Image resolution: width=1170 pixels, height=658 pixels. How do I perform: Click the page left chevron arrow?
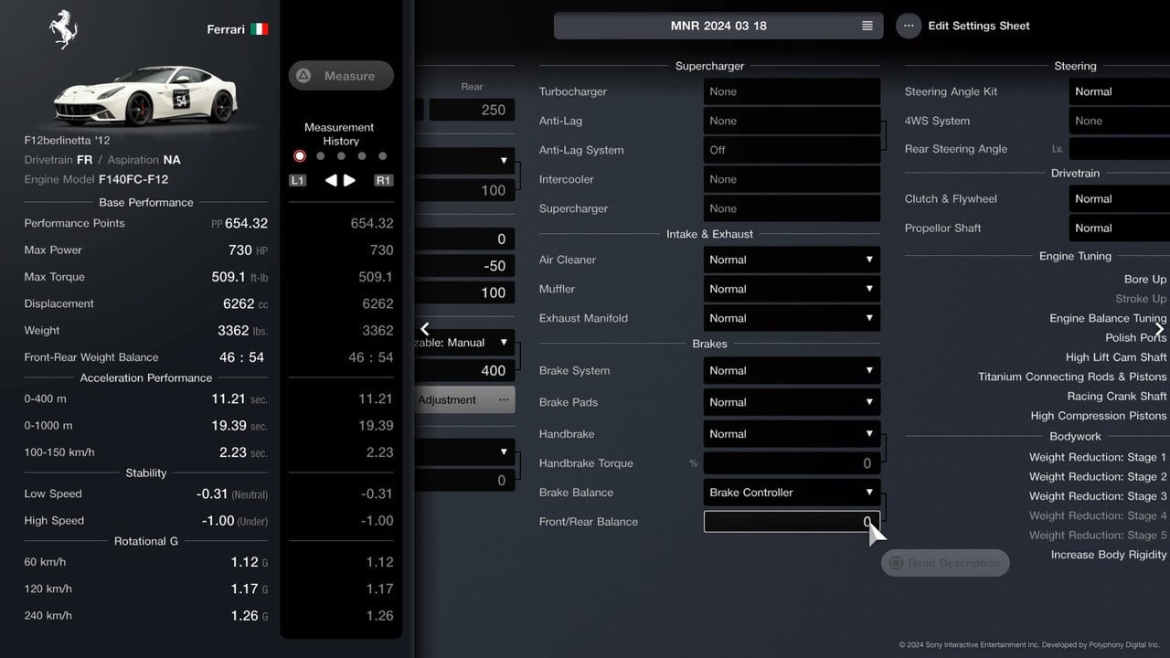pyautogui.click(x=425, y=329)
